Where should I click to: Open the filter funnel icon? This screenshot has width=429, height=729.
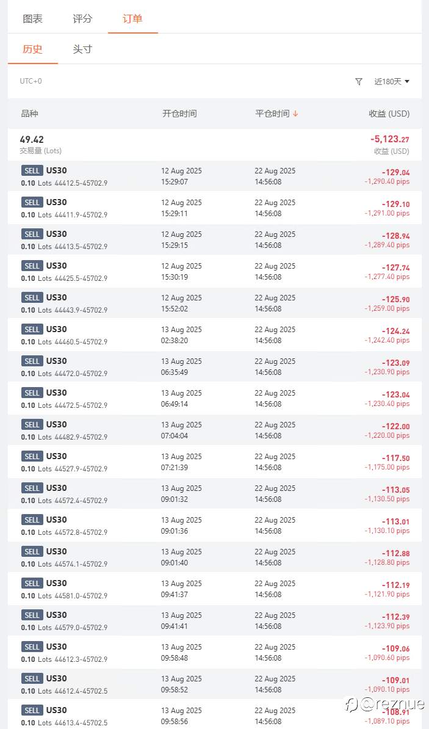pos(359,81)
